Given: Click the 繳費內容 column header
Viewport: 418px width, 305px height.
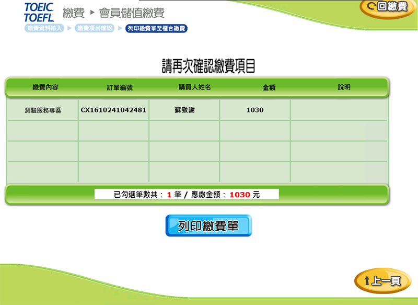Looking at the screenshot, I should 45,87.
